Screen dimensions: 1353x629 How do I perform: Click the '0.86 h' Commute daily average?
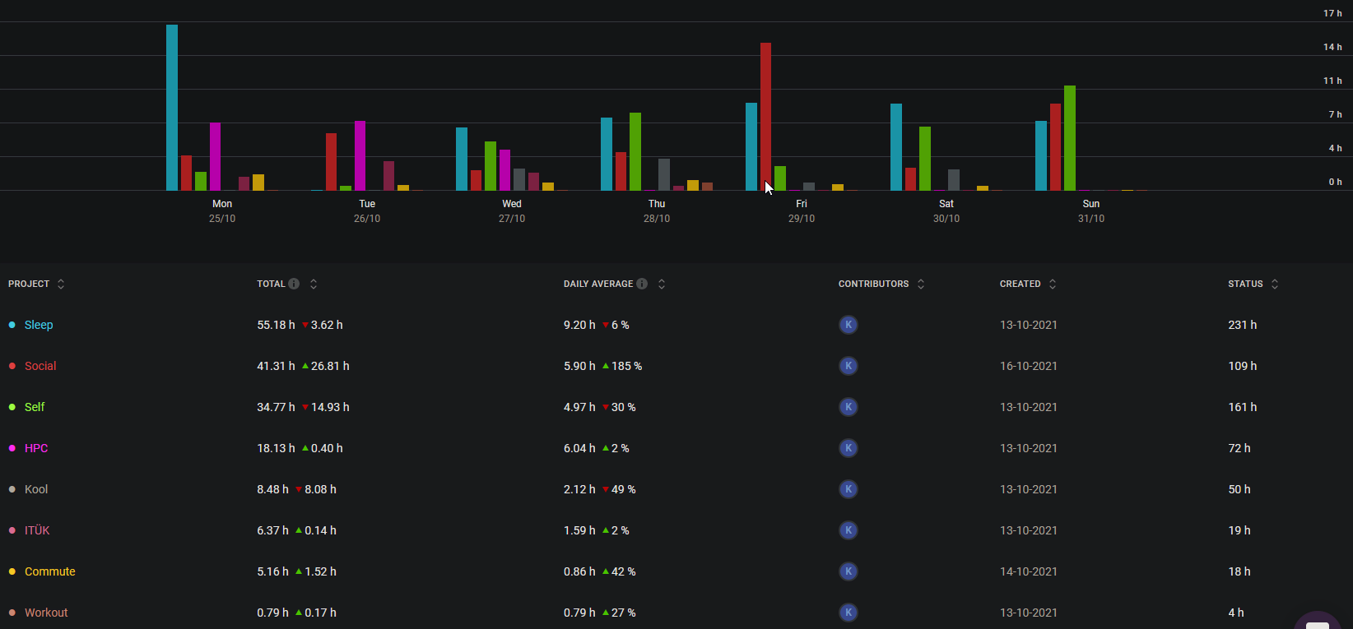579,571
